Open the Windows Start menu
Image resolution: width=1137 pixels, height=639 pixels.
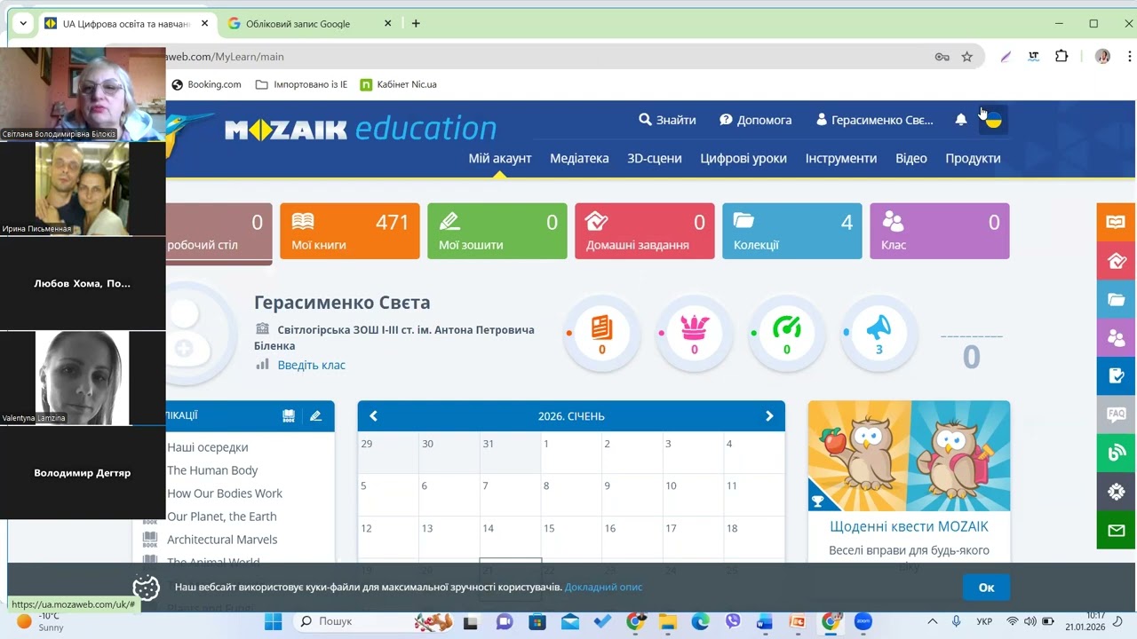[x=273, y=621]
